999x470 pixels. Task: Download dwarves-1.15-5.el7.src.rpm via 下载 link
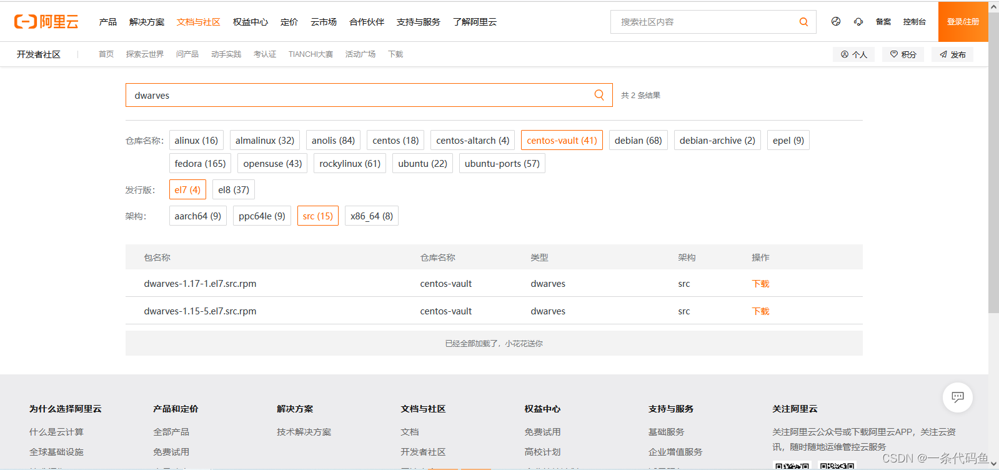pyautogui.click(x=760, y=311)
